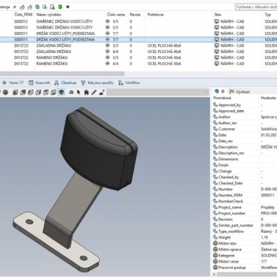Image resolution: width=277 pixels, height=277 pixels.
Task: Click the check-in icon beside the red check-out icon
Action: coord(29,7)
